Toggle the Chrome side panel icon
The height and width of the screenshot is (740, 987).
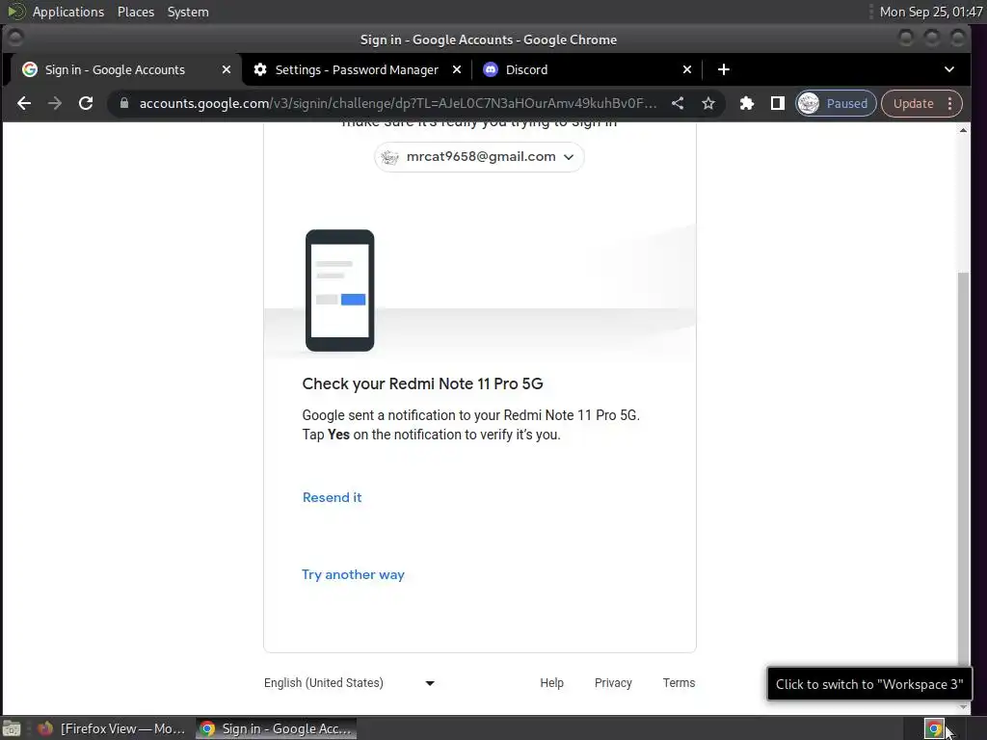click(778, 103)
